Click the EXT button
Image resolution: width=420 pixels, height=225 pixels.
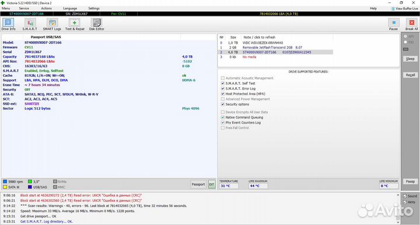click(212, 184)
